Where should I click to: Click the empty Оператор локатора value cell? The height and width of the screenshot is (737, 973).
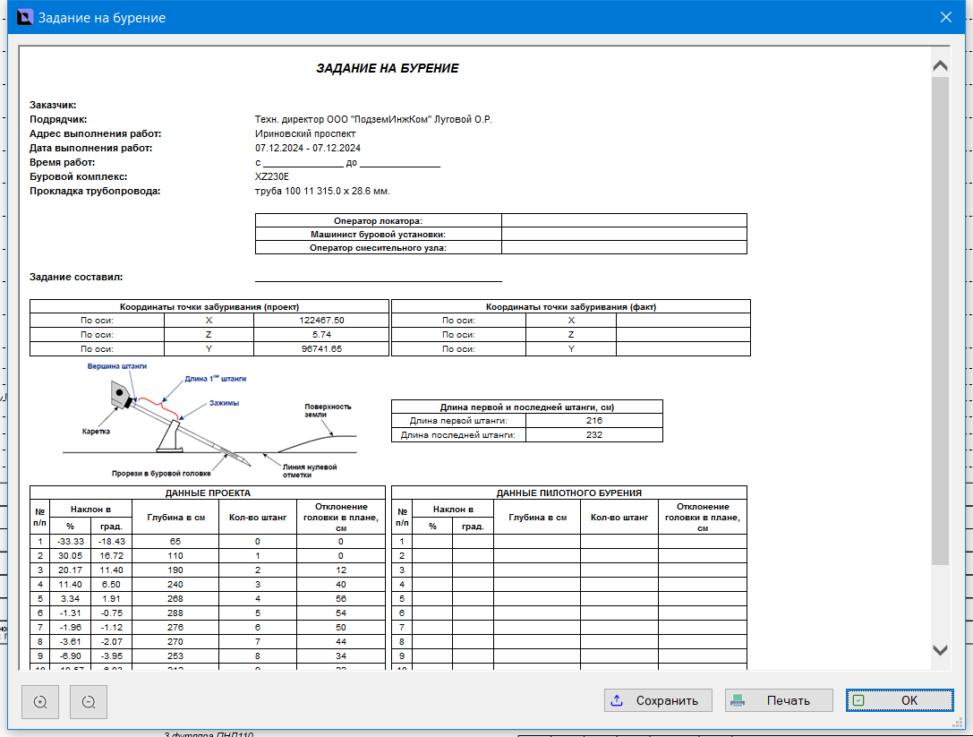(x=624, y=220)
